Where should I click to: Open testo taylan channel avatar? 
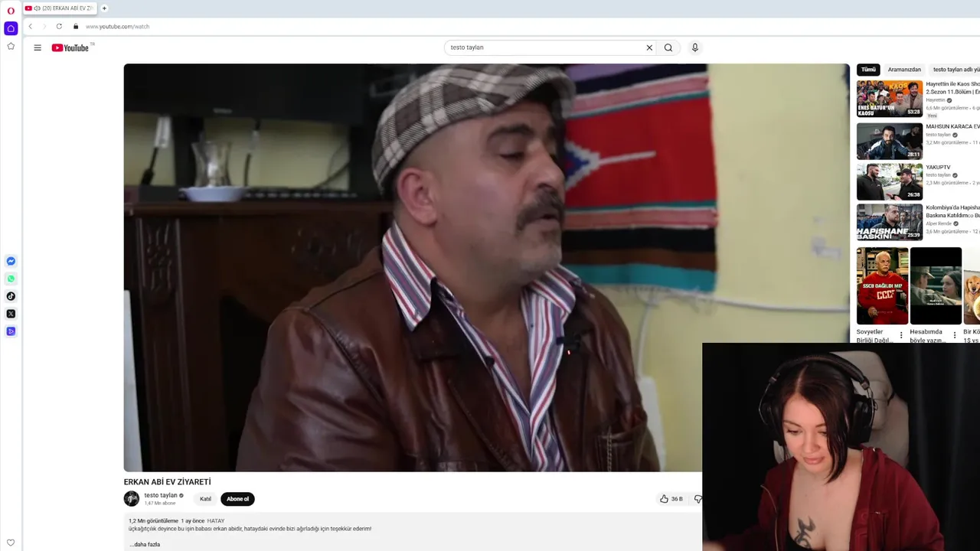(132, 499)
